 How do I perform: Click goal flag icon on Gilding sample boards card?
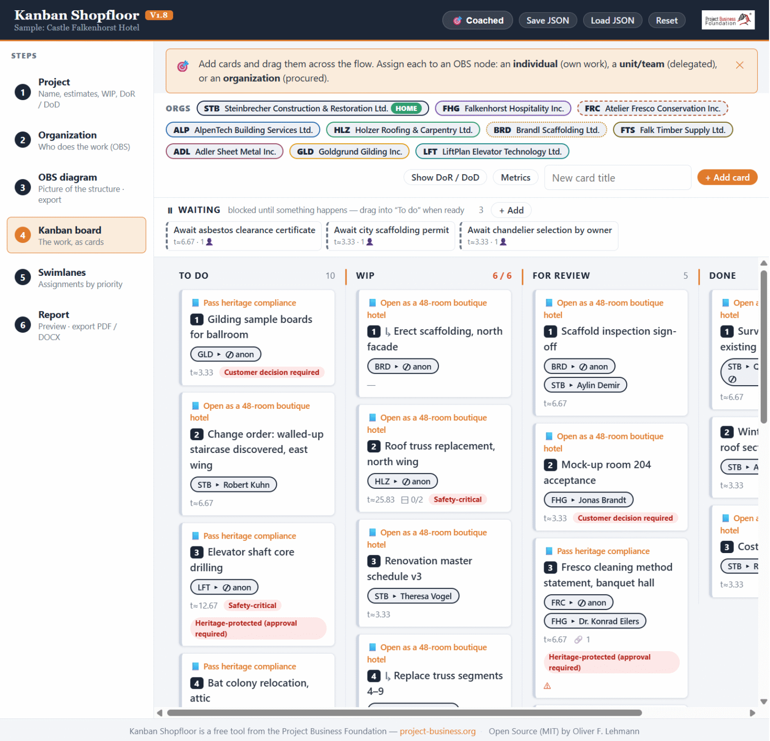[x=195, y=303]
